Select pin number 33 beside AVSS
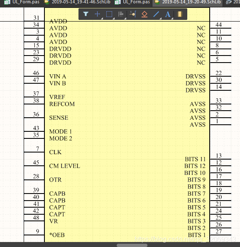Screen dimensions: 240x247 219,101
